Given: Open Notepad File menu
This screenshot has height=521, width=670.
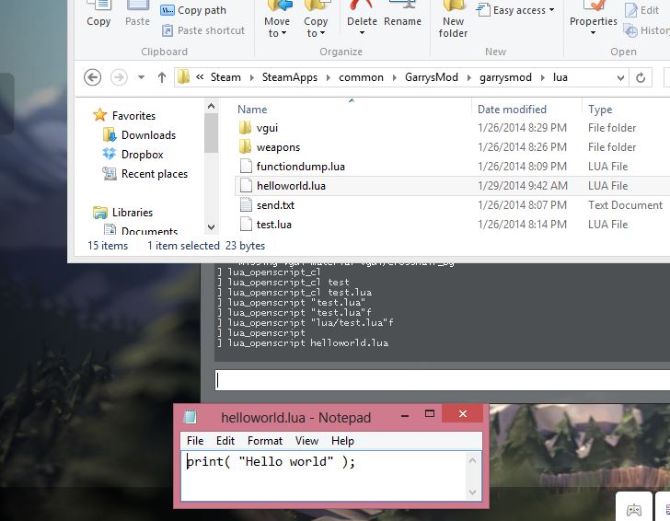Looking at the screenshot, I should (x=195, y=441).
